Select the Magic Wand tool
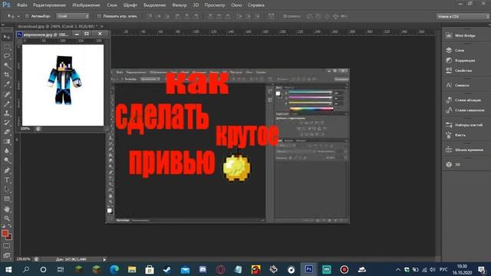This screenshot has height=276, width=491. tap(7, 65)
